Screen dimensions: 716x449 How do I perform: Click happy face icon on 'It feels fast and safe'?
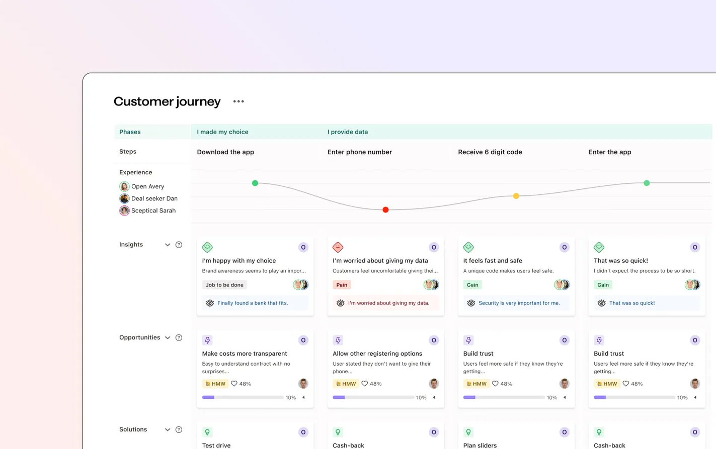tap(468, 247)
